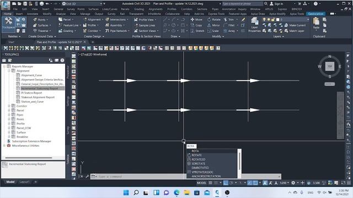Click the Clean Screen icon in status bar

click(343, 183)
